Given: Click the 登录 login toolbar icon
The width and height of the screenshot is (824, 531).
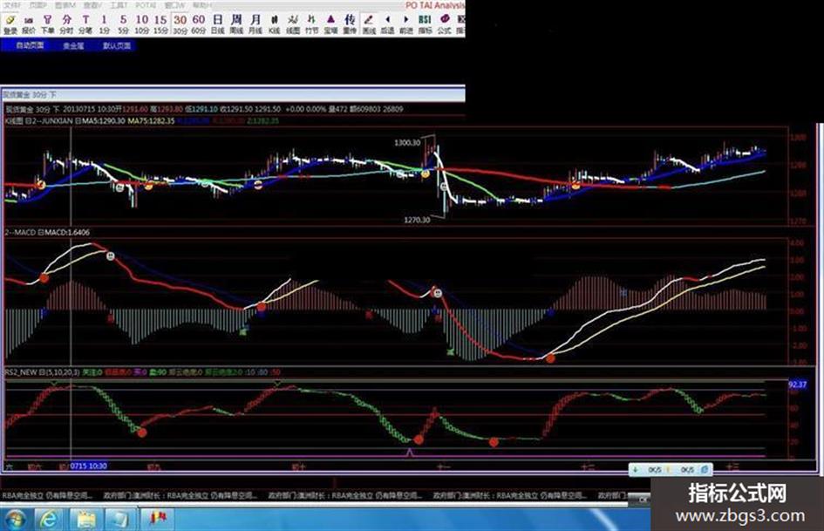Looking at the screenshot, I should click(10, 23).
